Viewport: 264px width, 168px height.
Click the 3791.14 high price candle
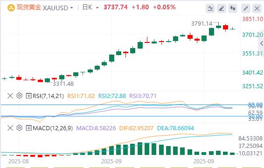click(219, 26)
